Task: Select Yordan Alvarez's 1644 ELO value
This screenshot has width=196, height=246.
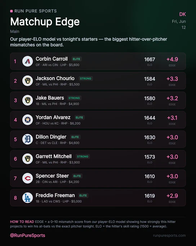Action: click(150, 118)
